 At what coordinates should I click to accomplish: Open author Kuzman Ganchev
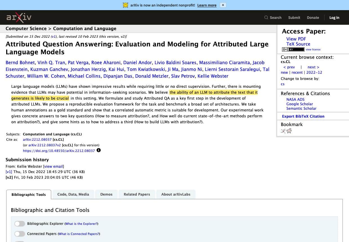tap(49, 69)
